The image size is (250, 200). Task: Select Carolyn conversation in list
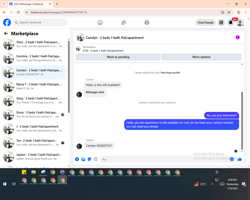[x=33, y=72]
